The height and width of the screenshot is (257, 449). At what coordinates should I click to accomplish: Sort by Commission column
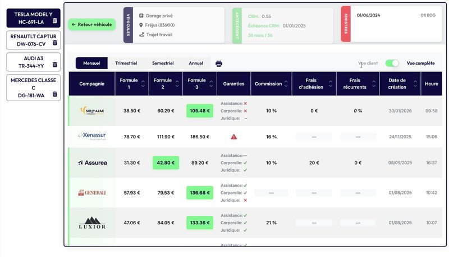coord(286,84)
